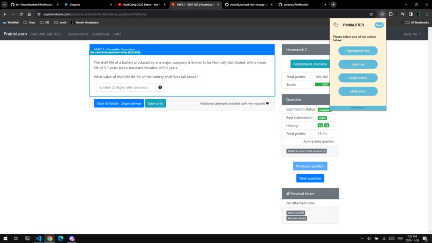The width and height of the screenshot is (432, 243).
Task: Bookmark this page with the star icon
Action: point(371,14)
